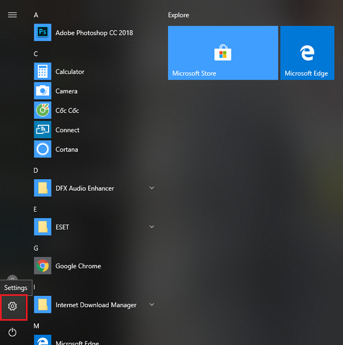Click the Power button icon
The height and width of the screenshot is (345, 343).
tap(13, 332)
